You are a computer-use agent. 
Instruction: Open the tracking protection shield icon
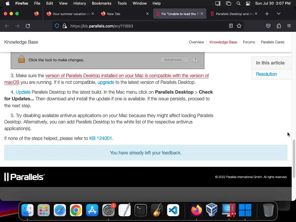tap(57, 26)
